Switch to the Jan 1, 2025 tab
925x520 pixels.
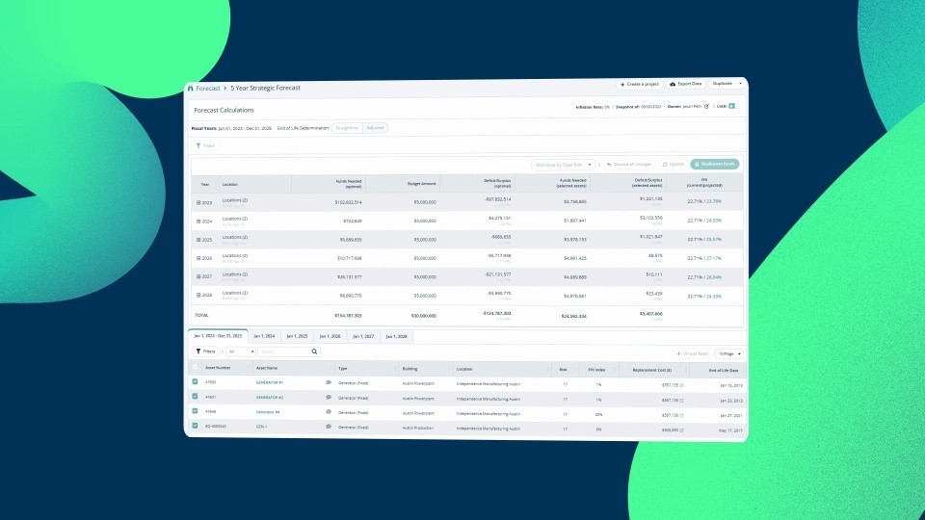pyautogui.click(x=296, y=337)
